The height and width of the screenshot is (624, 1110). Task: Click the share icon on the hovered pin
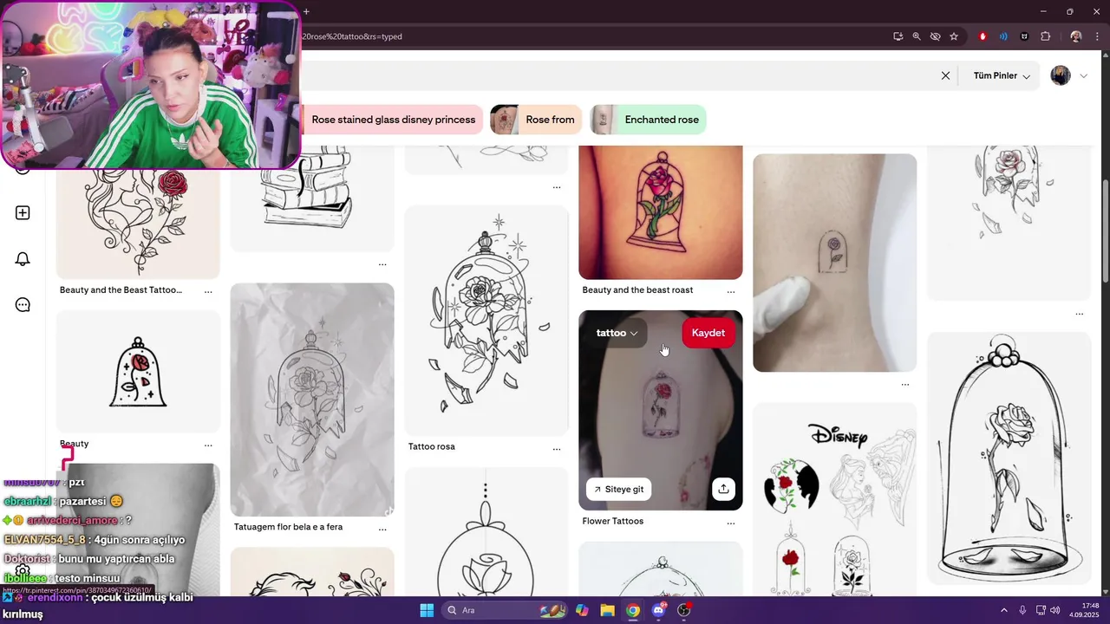click(723, 489)
